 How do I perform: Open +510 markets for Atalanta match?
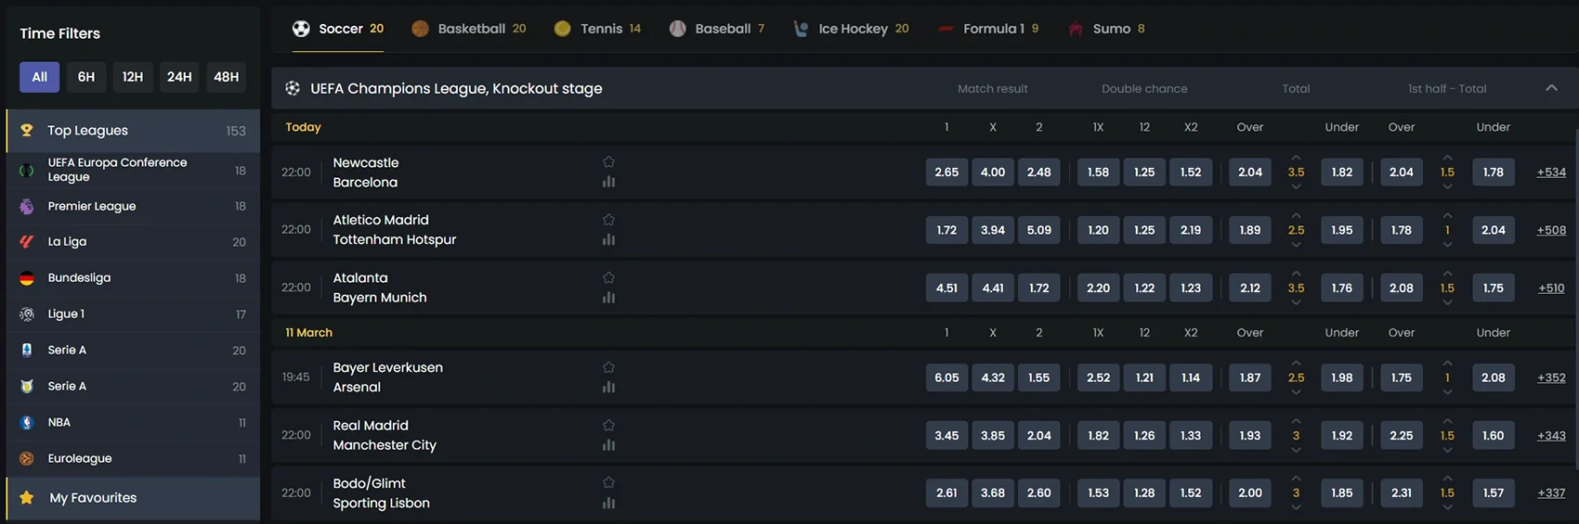point(1551,288)
